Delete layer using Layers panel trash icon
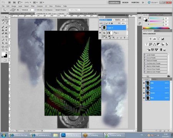The image size is (173, 138). coord(124,38)
